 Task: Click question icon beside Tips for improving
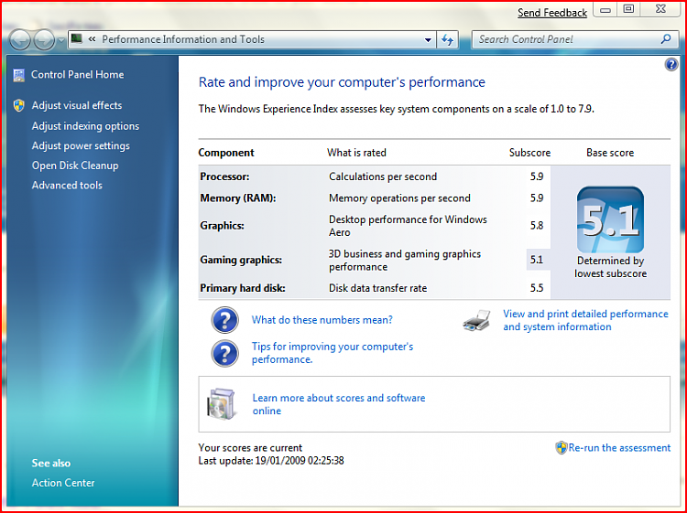224,353
